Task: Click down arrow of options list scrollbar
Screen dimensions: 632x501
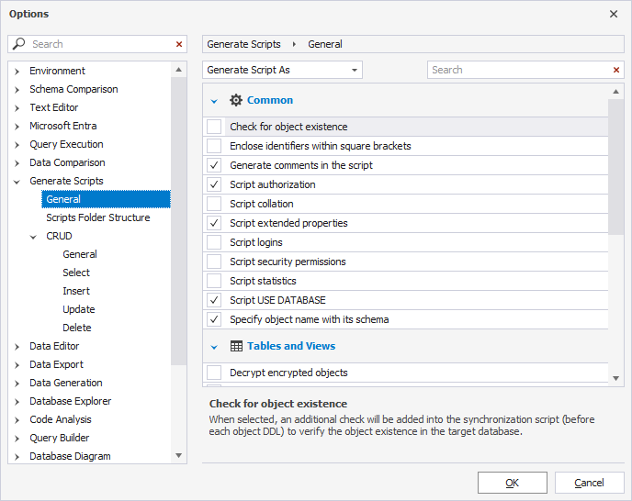Action: click(615, 378)
